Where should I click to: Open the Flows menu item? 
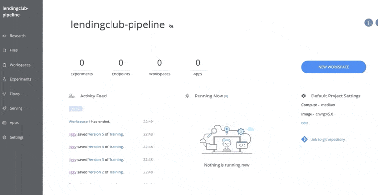pos(15,94)
